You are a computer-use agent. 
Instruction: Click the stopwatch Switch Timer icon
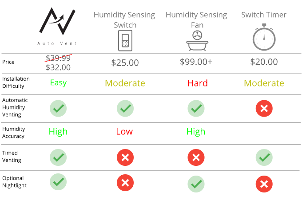click(x=264, y=37)
